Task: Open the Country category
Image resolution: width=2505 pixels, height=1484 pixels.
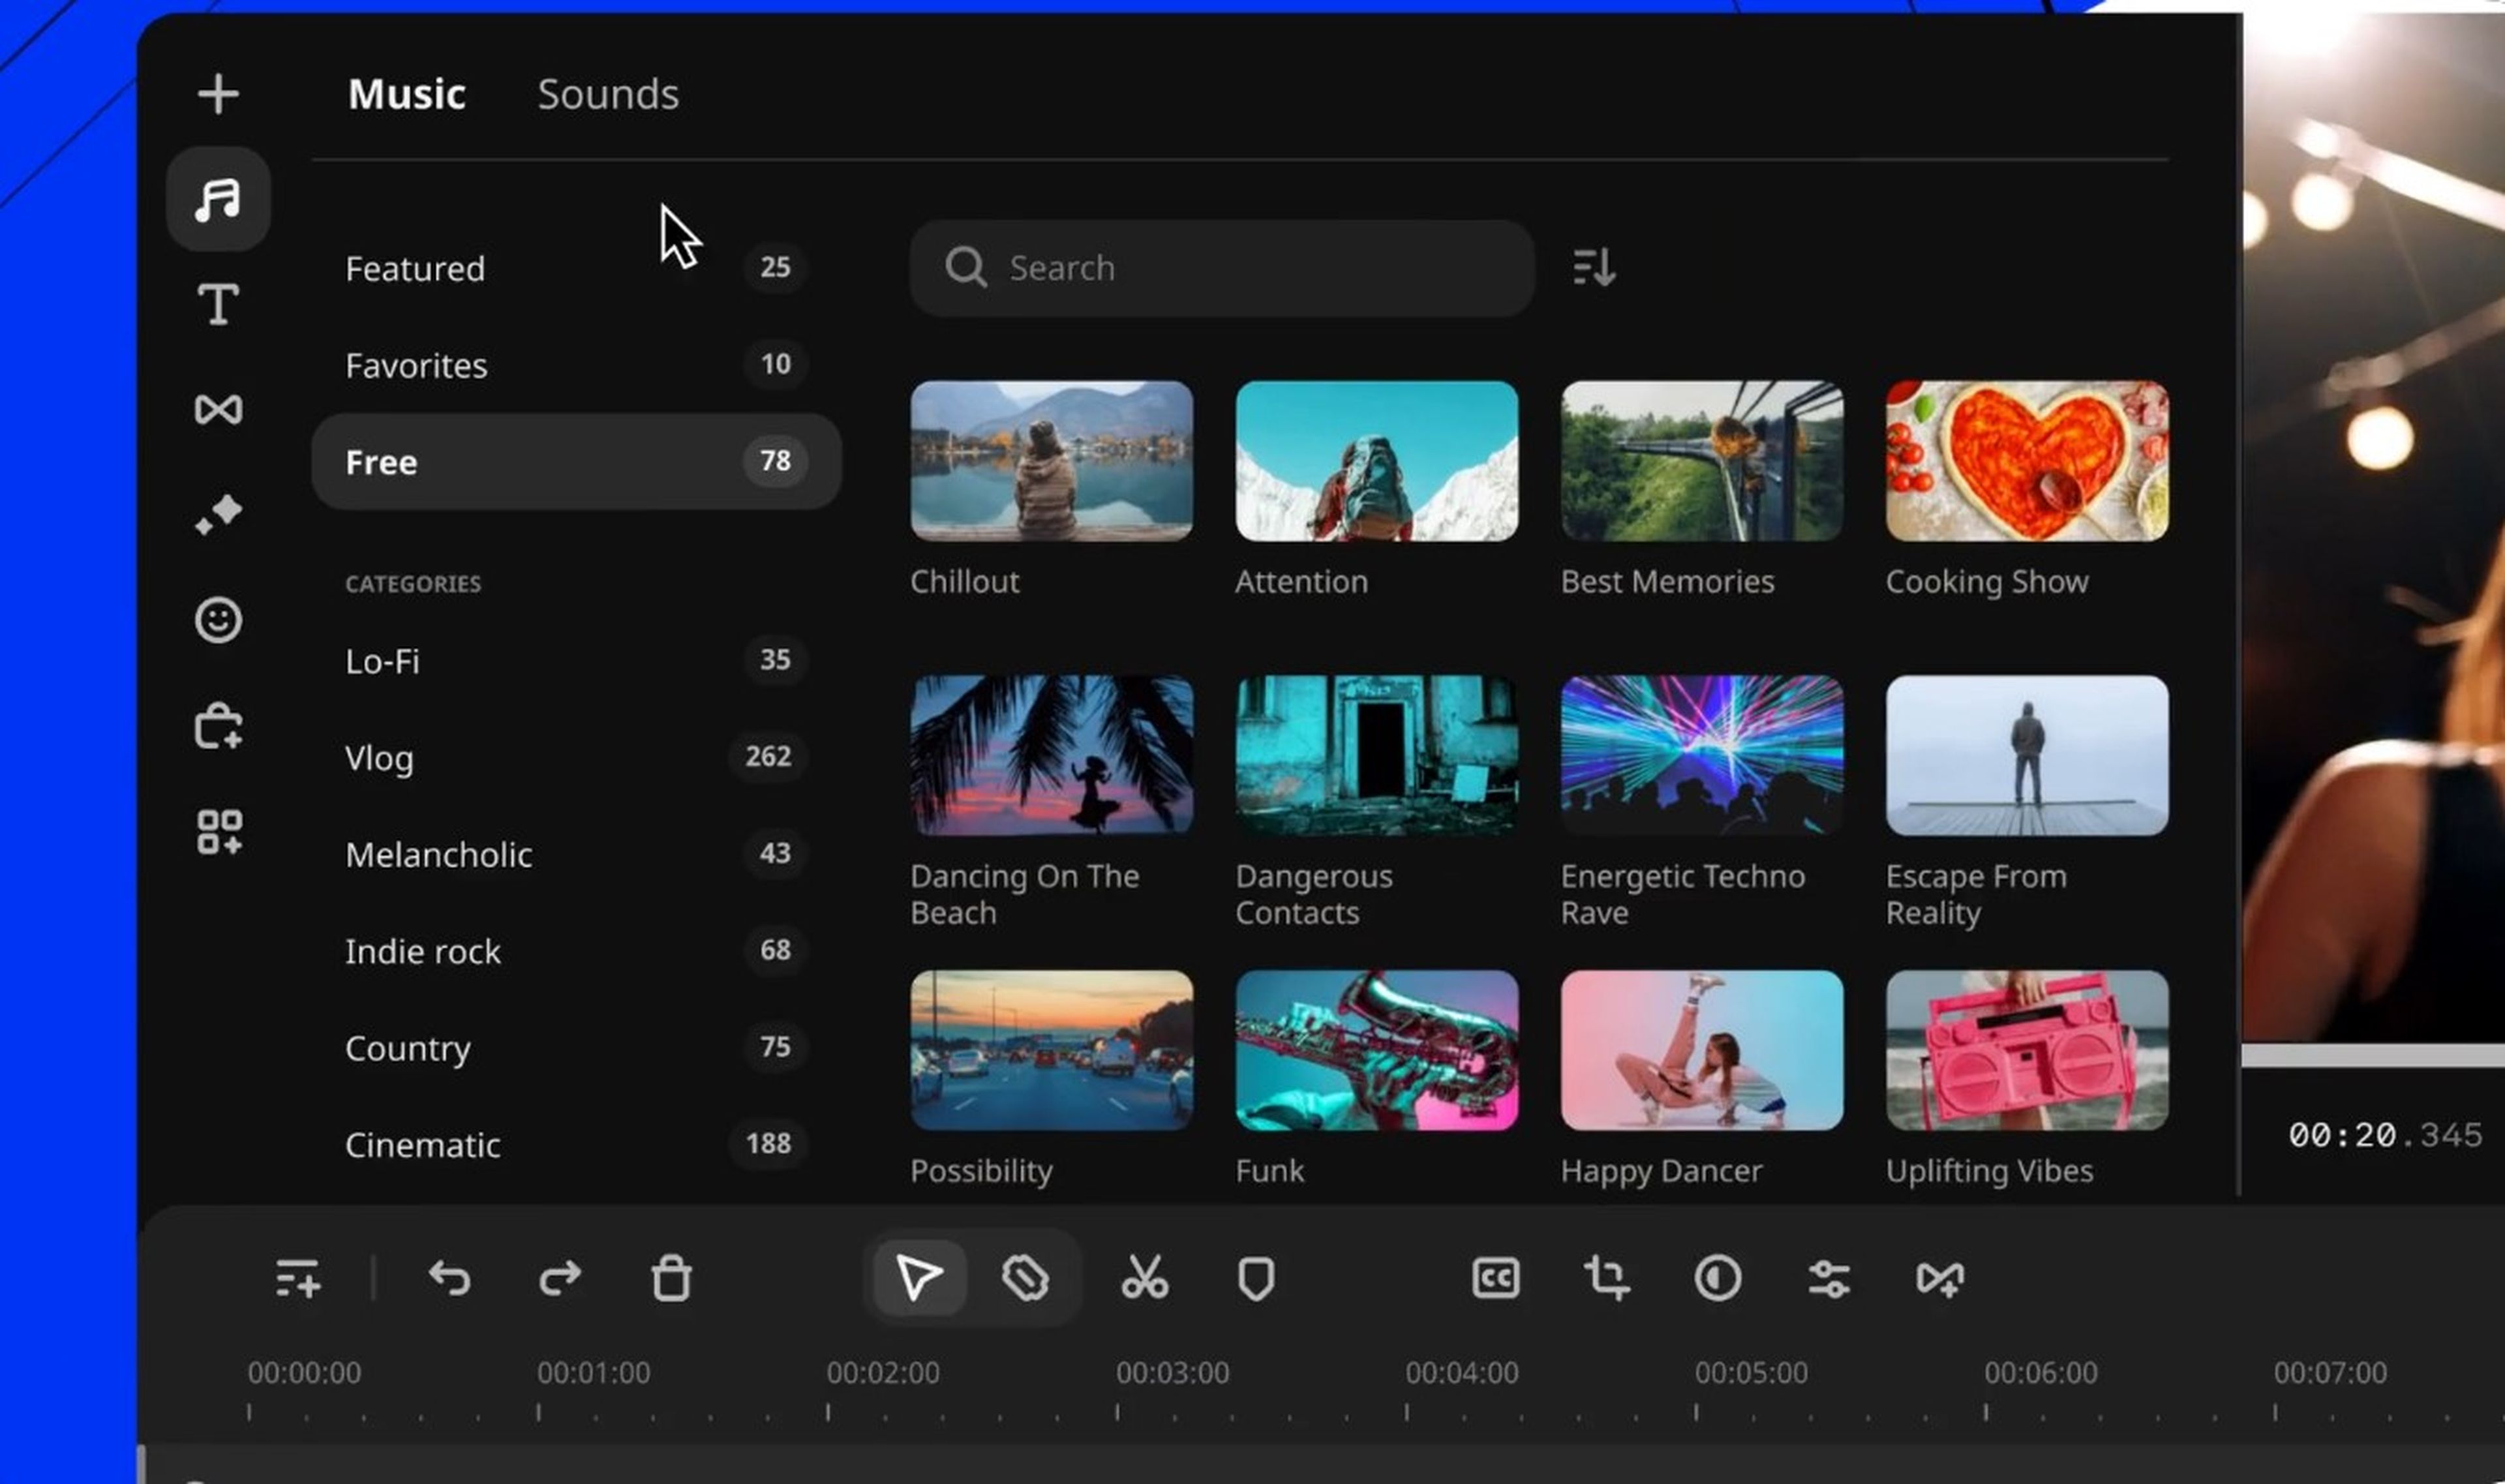Action: [576, 1048]
